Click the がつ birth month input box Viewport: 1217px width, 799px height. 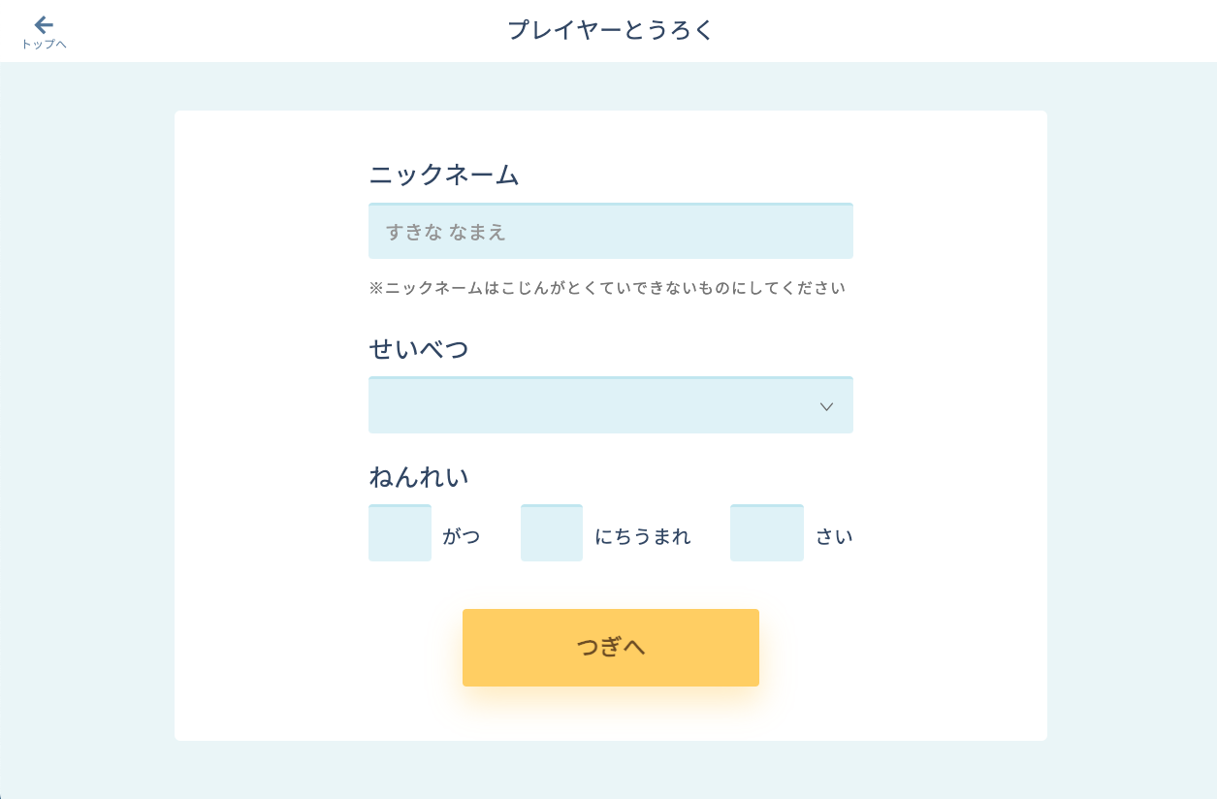click(400, 532)
